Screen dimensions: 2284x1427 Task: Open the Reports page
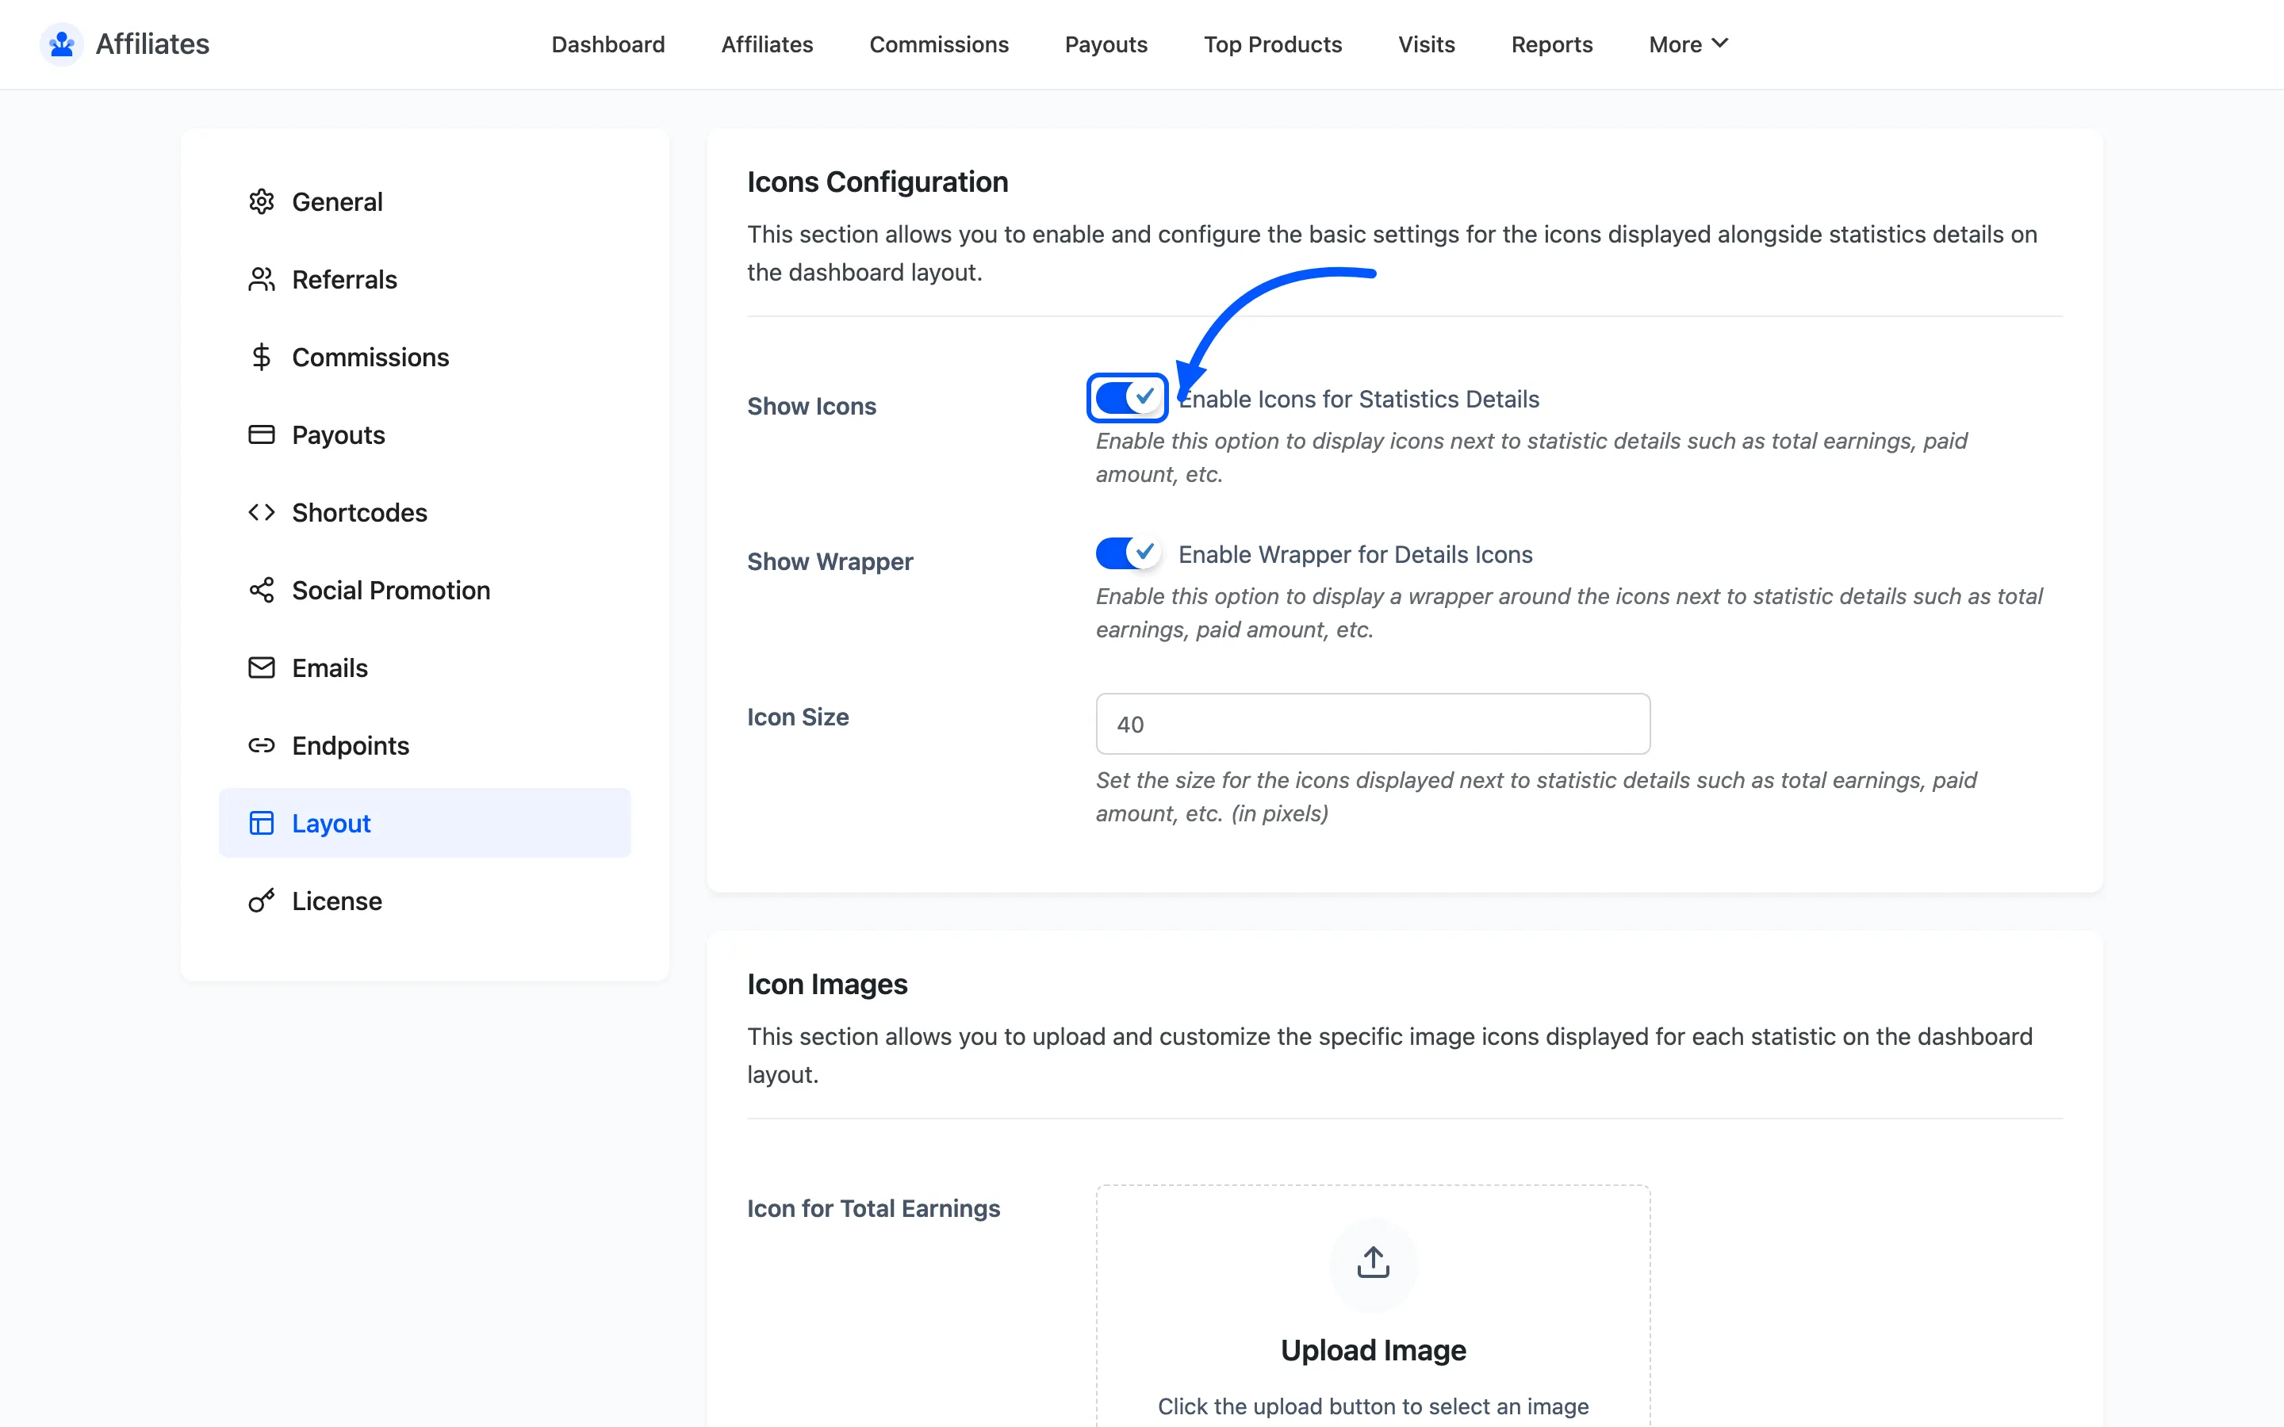[x=1551, y=44]
